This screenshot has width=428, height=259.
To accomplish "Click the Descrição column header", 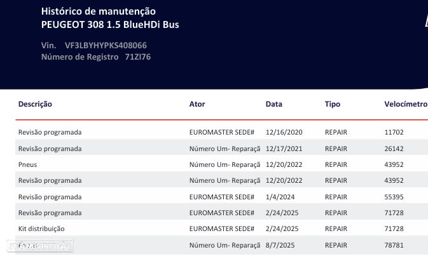I will coord(35,103).
